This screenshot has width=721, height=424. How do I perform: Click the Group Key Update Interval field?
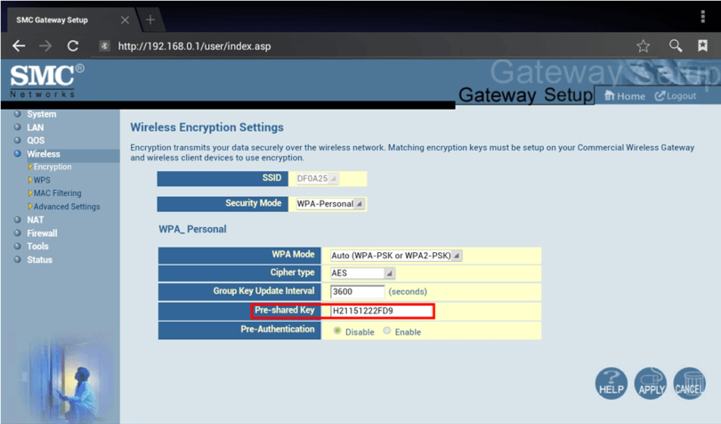[357, 291]
